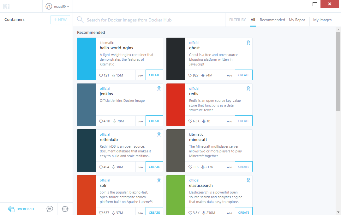Screen dimensions: 341x215
Task: Switch to the My Repos tab
Action: [297, 20]
